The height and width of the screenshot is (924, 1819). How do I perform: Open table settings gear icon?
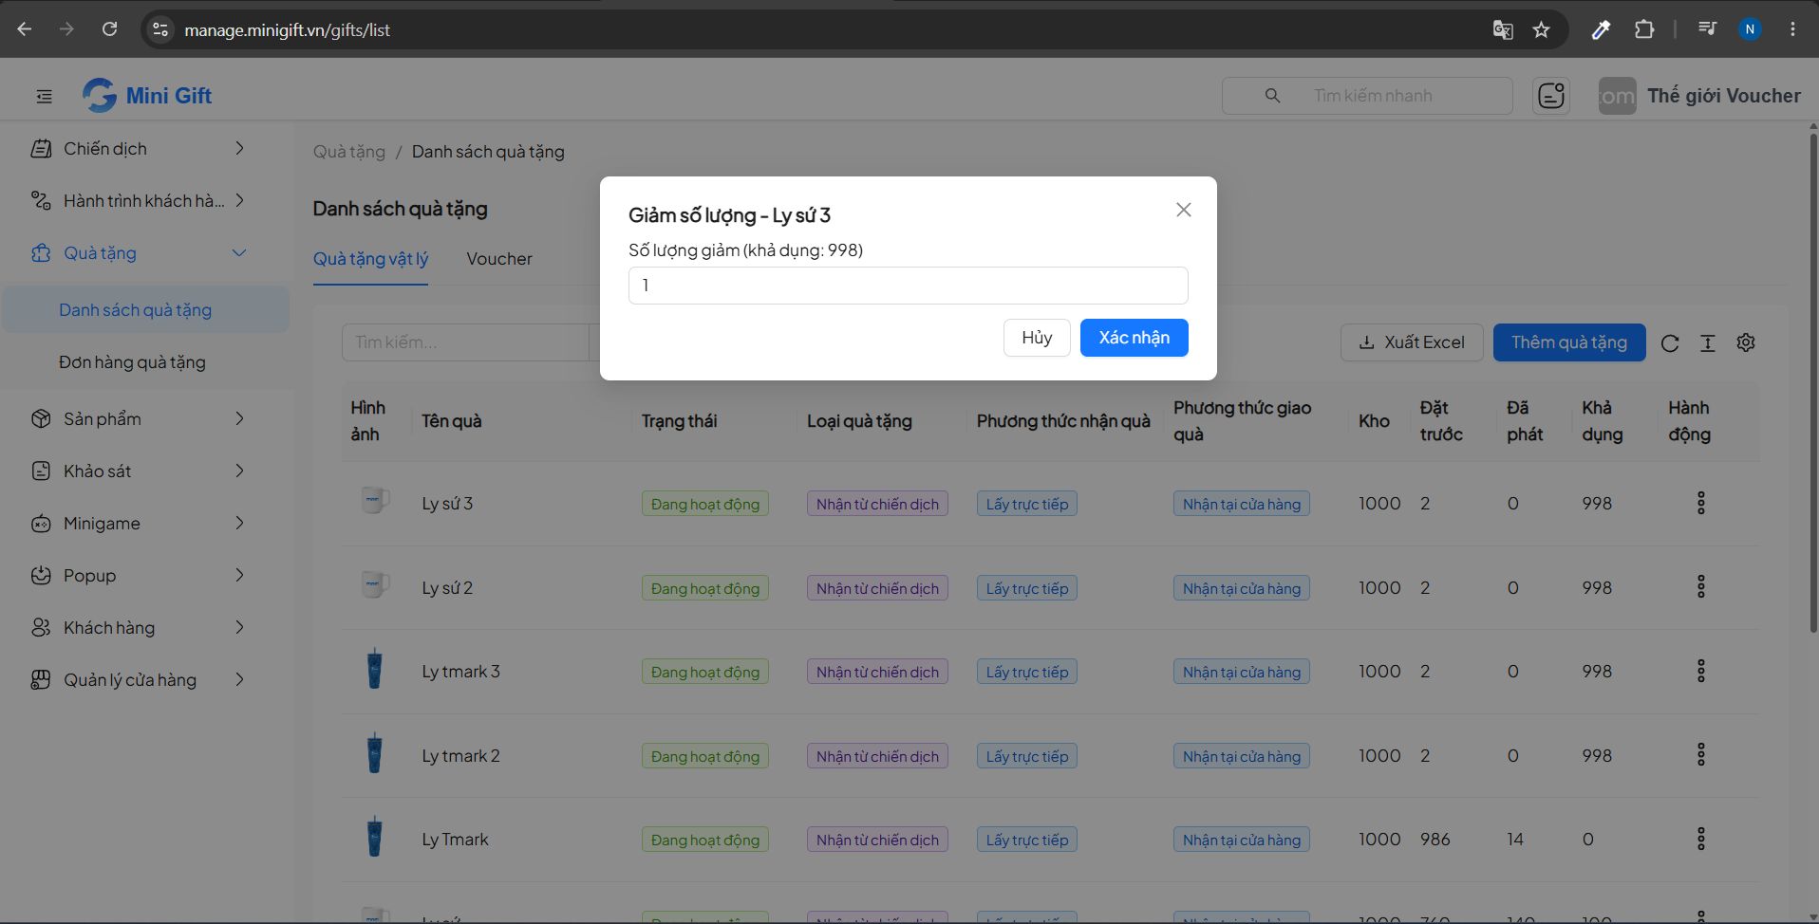click(x=1746, y=343)
